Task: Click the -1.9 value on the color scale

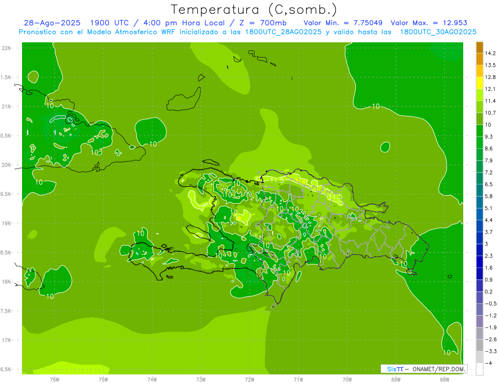Action: [x=491, y=327]
